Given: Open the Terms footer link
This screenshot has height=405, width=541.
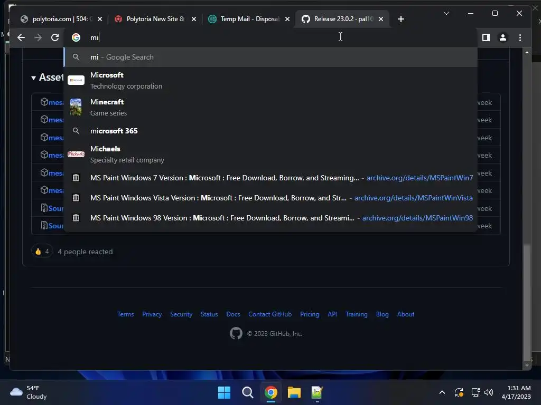Looking at the screenshot, I should pos(126,314).
